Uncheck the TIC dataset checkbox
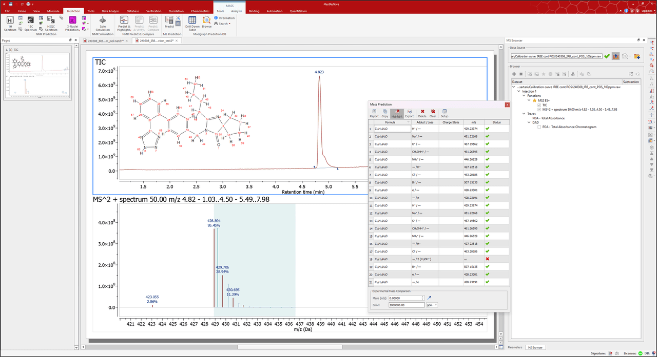The width and height of the screenshot is (657, 357). (x=539, y=105)
